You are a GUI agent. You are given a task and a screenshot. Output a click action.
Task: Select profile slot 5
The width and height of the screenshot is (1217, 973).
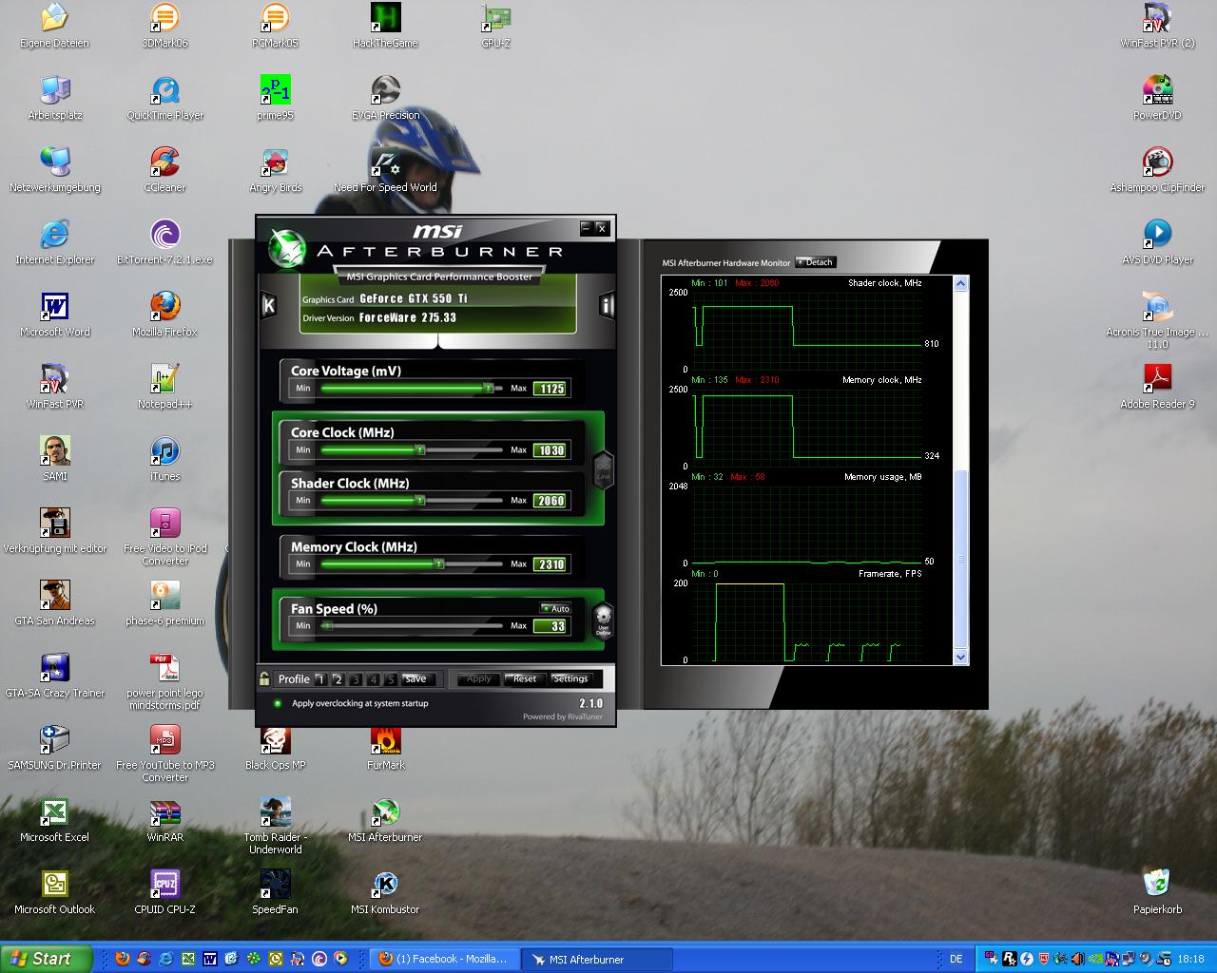pos(390,679)
